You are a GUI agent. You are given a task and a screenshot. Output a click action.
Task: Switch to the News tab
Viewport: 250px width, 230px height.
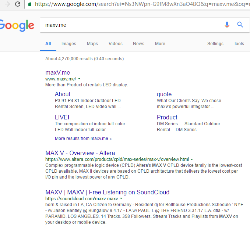(138, 44)
